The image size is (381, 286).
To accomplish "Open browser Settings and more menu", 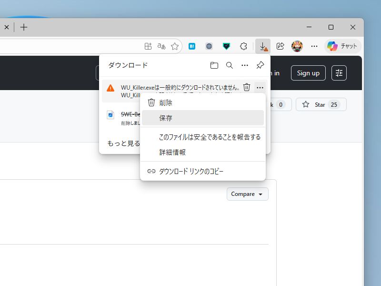I will [314, 46].
